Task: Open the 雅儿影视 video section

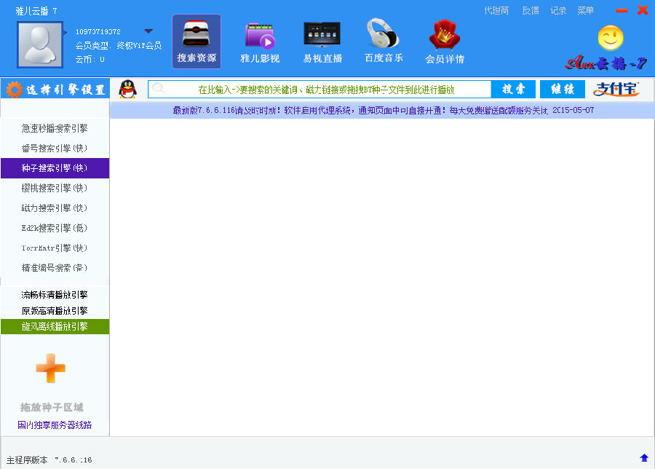Action: click(x=259, y=43)
